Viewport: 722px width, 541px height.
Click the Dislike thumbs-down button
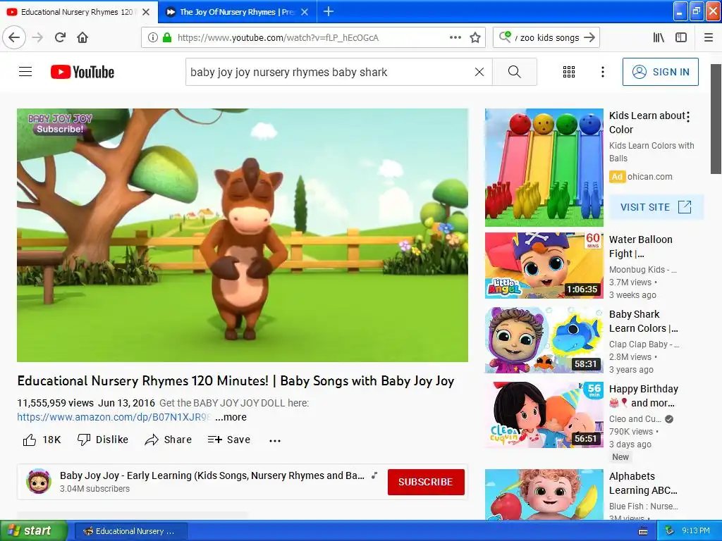click(x=103, y=440)
